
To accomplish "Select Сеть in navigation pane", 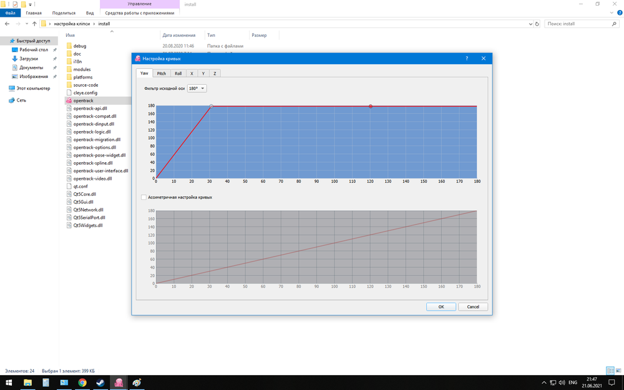I will (x=21, y=100).
